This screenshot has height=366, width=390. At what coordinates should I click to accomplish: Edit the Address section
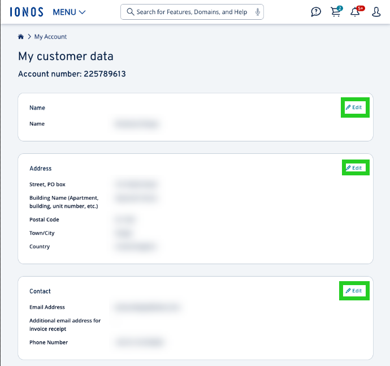click(x=354, y=168)
